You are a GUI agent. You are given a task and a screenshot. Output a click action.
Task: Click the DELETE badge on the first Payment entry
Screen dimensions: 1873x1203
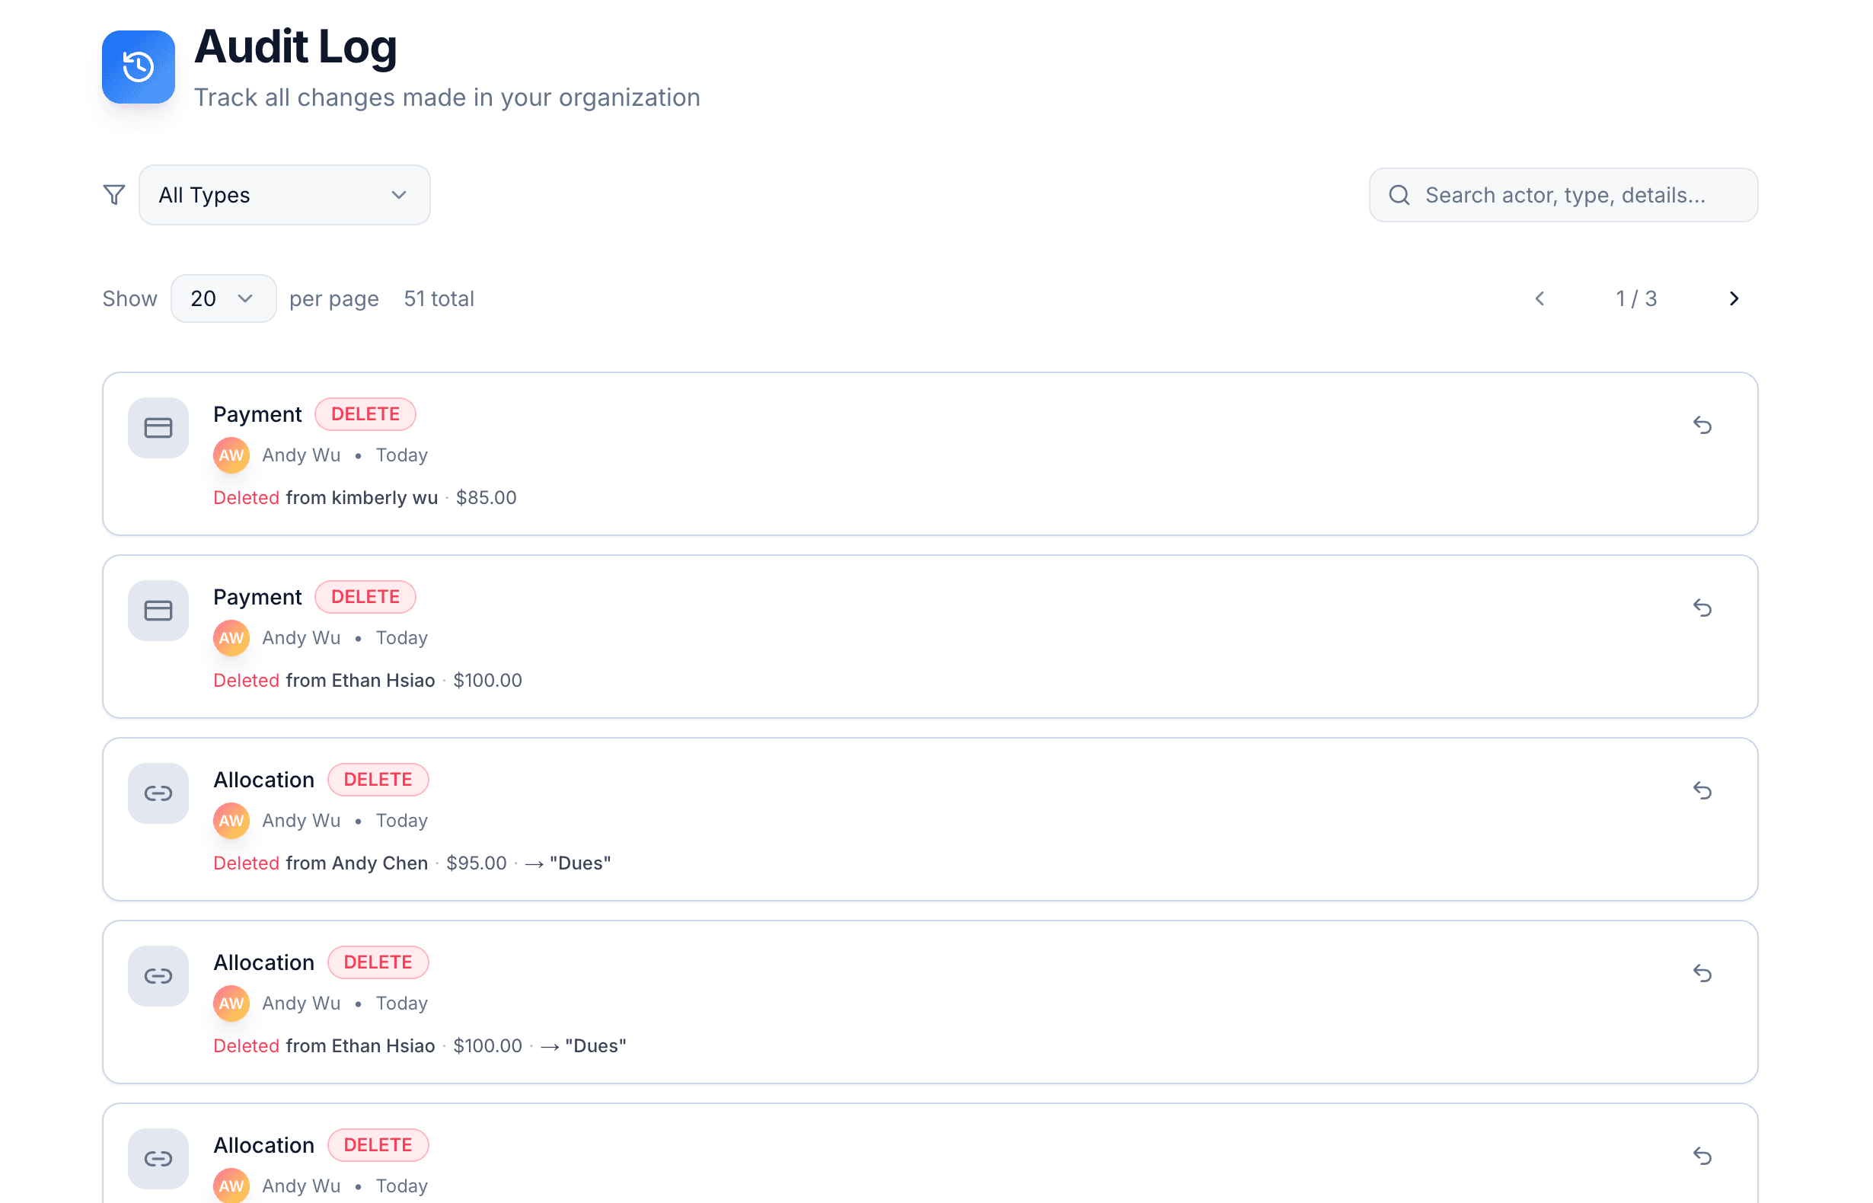click(365, 413)
